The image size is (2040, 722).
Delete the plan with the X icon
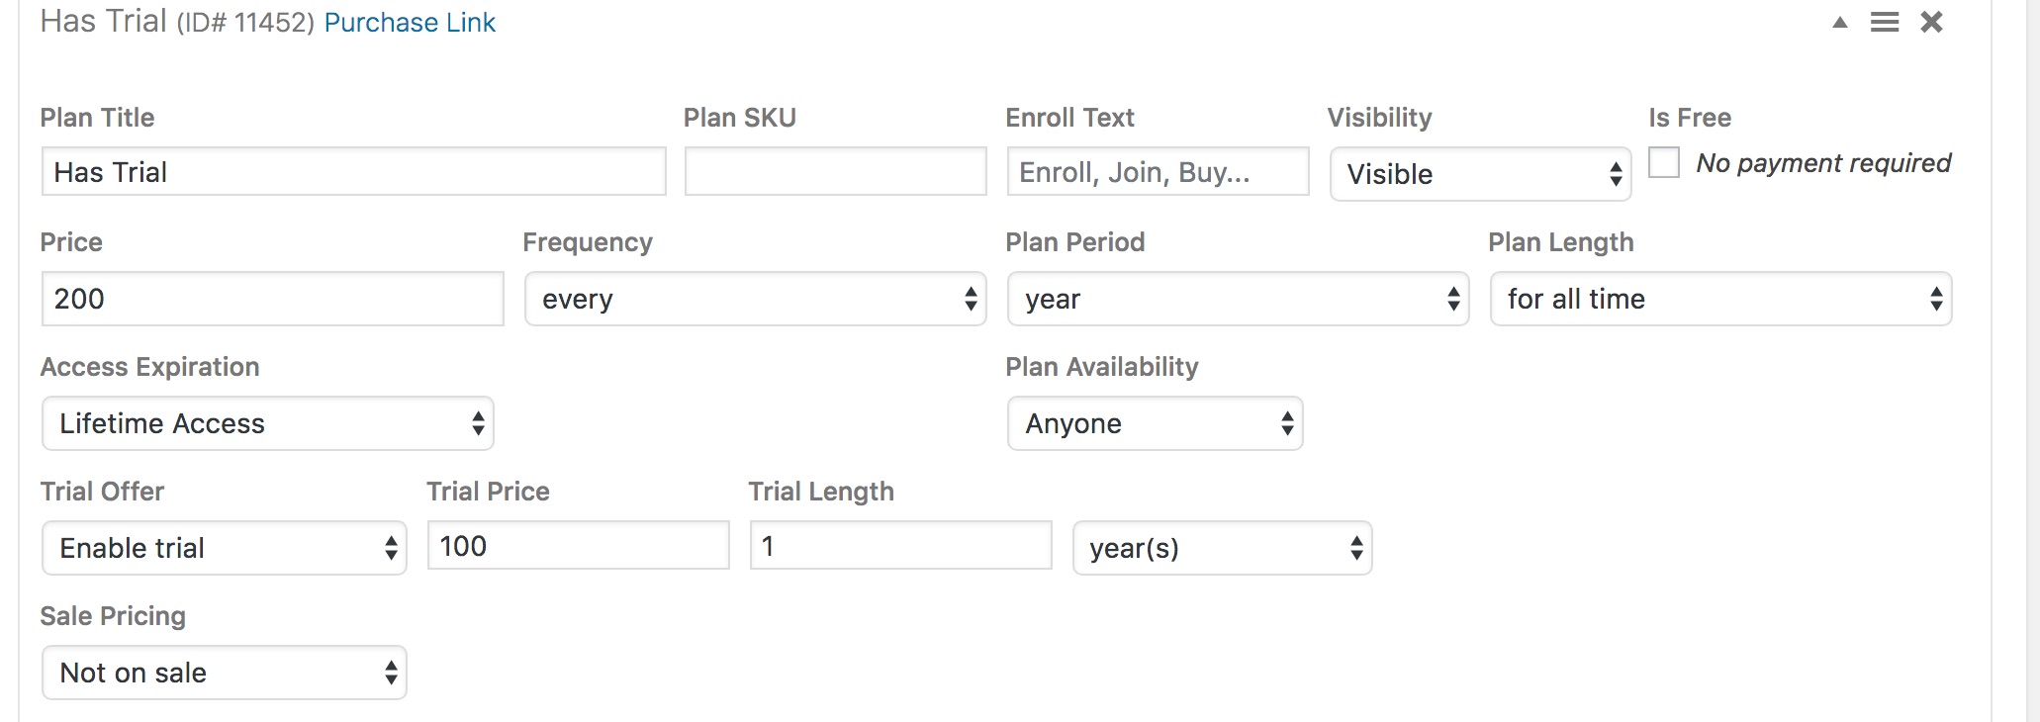click(x=1930, y=21)
